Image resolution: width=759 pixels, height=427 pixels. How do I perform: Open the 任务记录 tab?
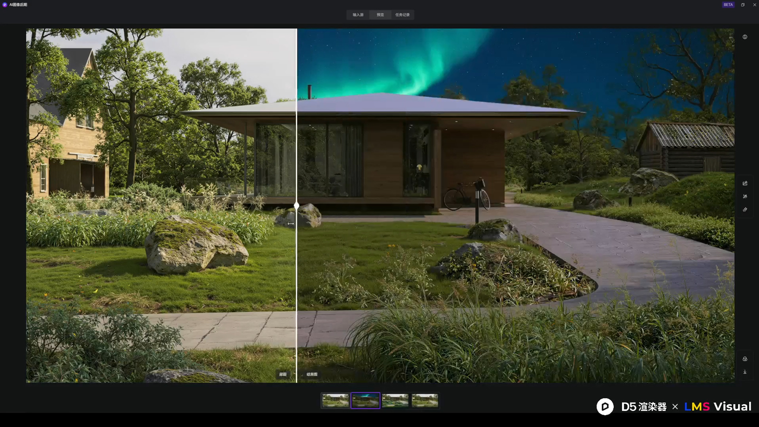click(x=402, y=15)
